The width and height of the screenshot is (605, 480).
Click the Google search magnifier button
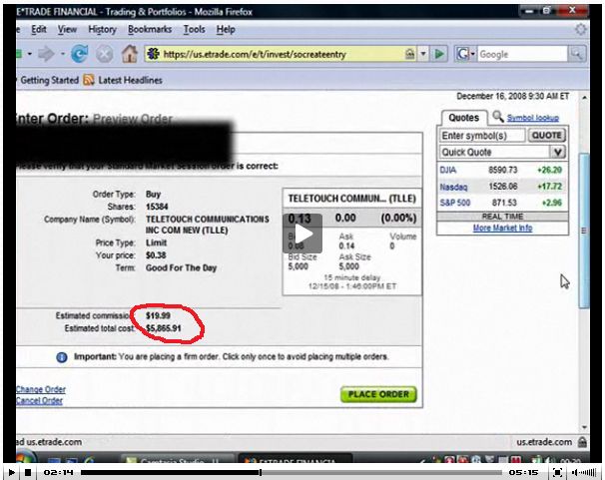tap(576, 54)
